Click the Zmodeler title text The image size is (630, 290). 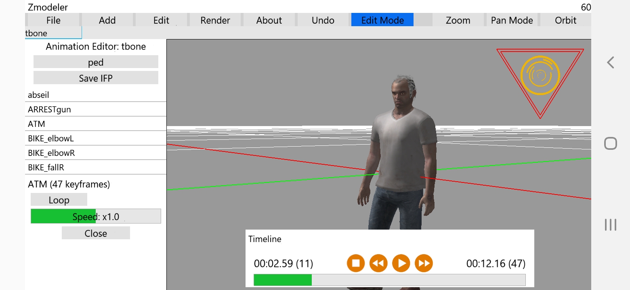(48, 7)
